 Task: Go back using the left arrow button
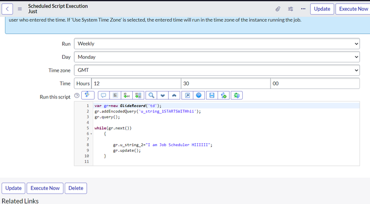pos(7,9)
